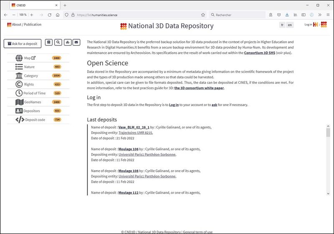Open the About / Publication menu
Screen dimensions: 334x234
coord(24,25)
